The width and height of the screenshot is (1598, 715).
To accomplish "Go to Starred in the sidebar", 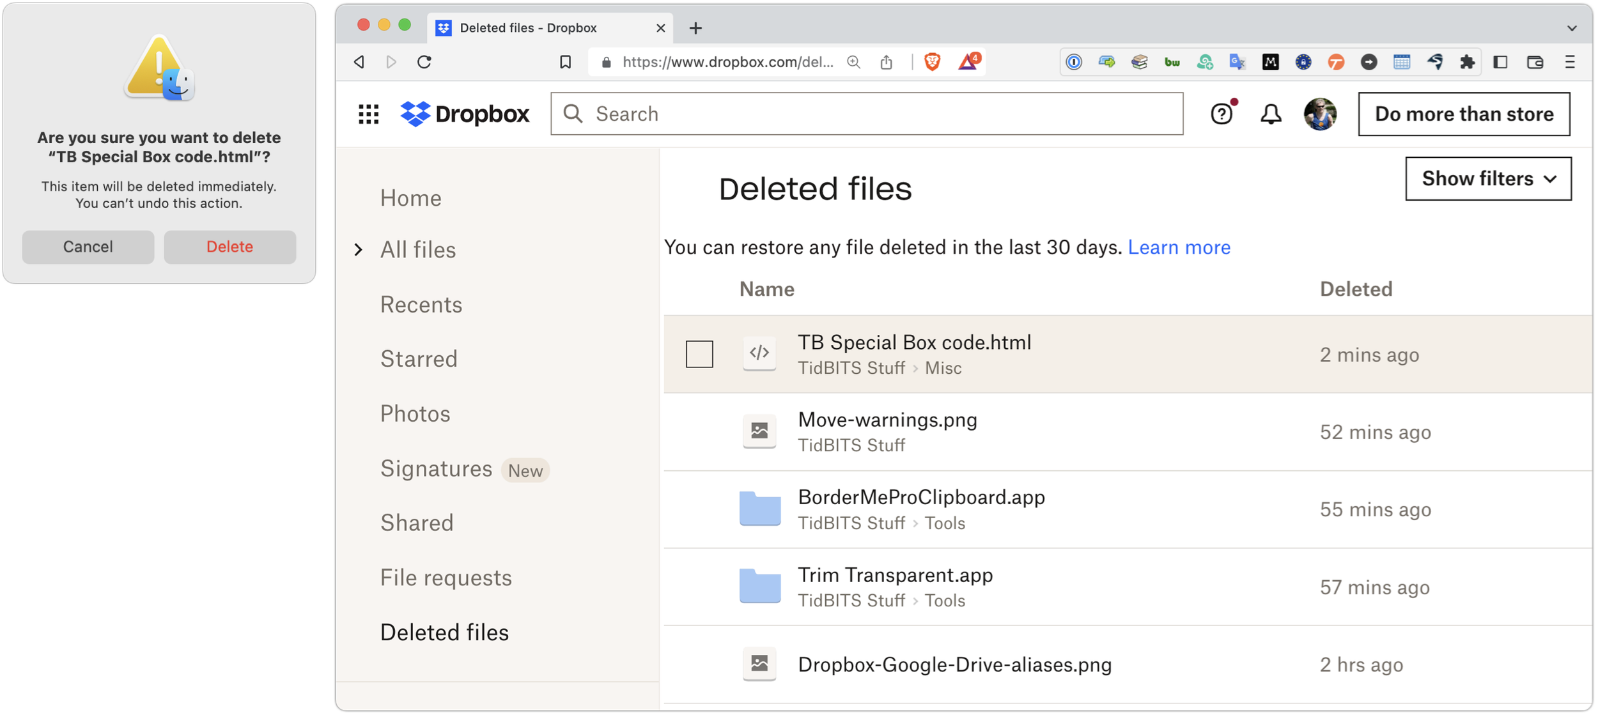I will (x=419, y=358).
